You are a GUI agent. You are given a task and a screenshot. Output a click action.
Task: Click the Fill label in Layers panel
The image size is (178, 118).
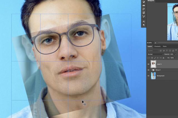click(169, 58)
